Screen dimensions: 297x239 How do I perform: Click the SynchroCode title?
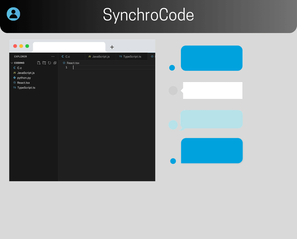148,15
